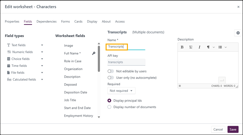Image resolution: width=243 pixels, height=135 pixels.
Task: Switch to the Dependencies tab
Action: pyautogui.click(x=47, y=22)
